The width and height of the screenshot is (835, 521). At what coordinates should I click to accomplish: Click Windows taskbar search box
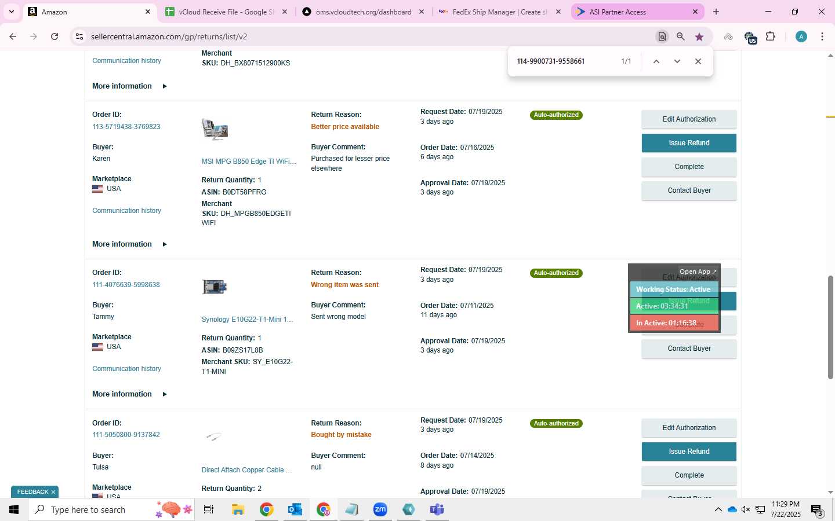pos(111,509)
